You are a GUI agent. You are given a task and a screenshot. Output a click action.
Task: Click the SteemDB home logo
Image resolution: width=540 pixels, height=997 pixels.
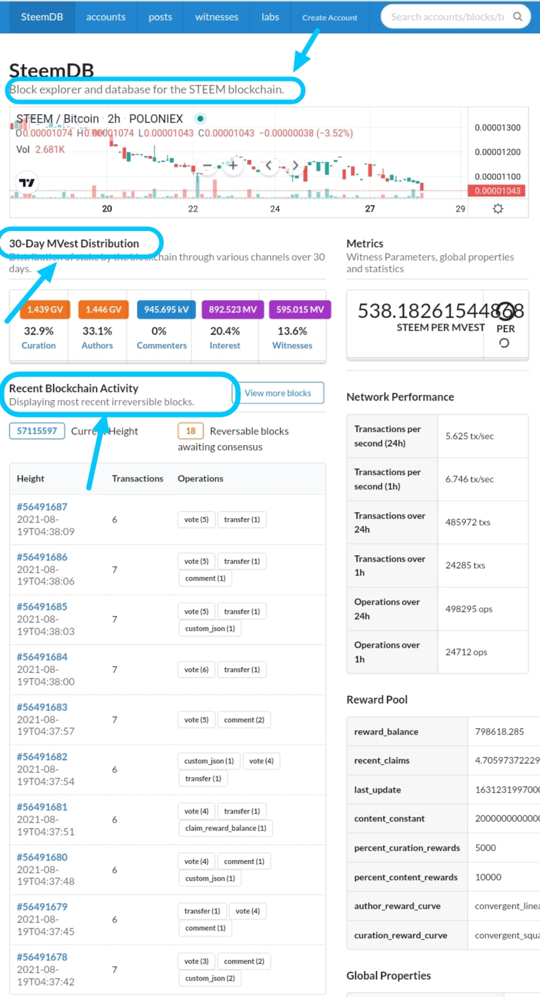[42, 17]
